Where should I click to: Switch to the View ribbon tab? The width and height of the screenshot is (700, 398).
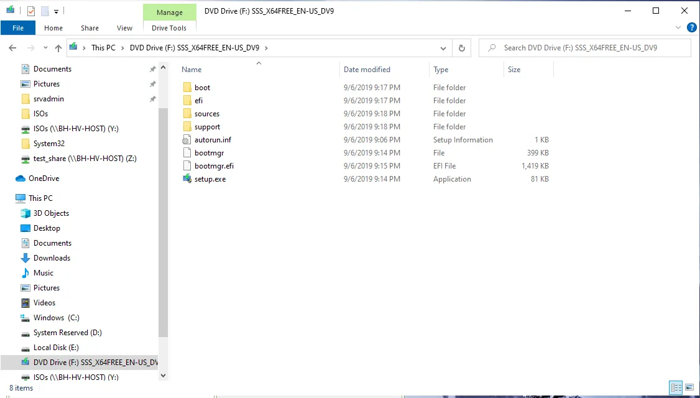pyautogui.click(x=124, y=28)
